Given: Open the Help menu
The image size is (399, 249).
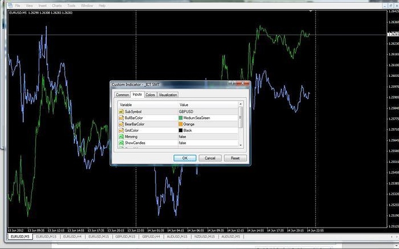Looking at the screenshot, I should point(102,5).
